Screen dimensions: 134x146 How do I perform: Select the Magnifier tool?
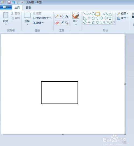click(x=67, y=23)
